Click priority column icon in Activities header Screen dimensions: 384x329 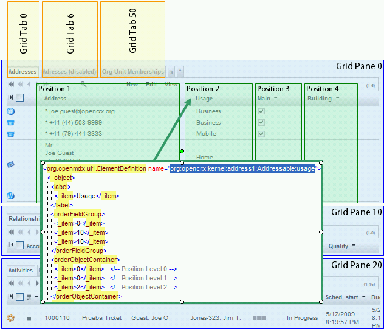[29, 297]
